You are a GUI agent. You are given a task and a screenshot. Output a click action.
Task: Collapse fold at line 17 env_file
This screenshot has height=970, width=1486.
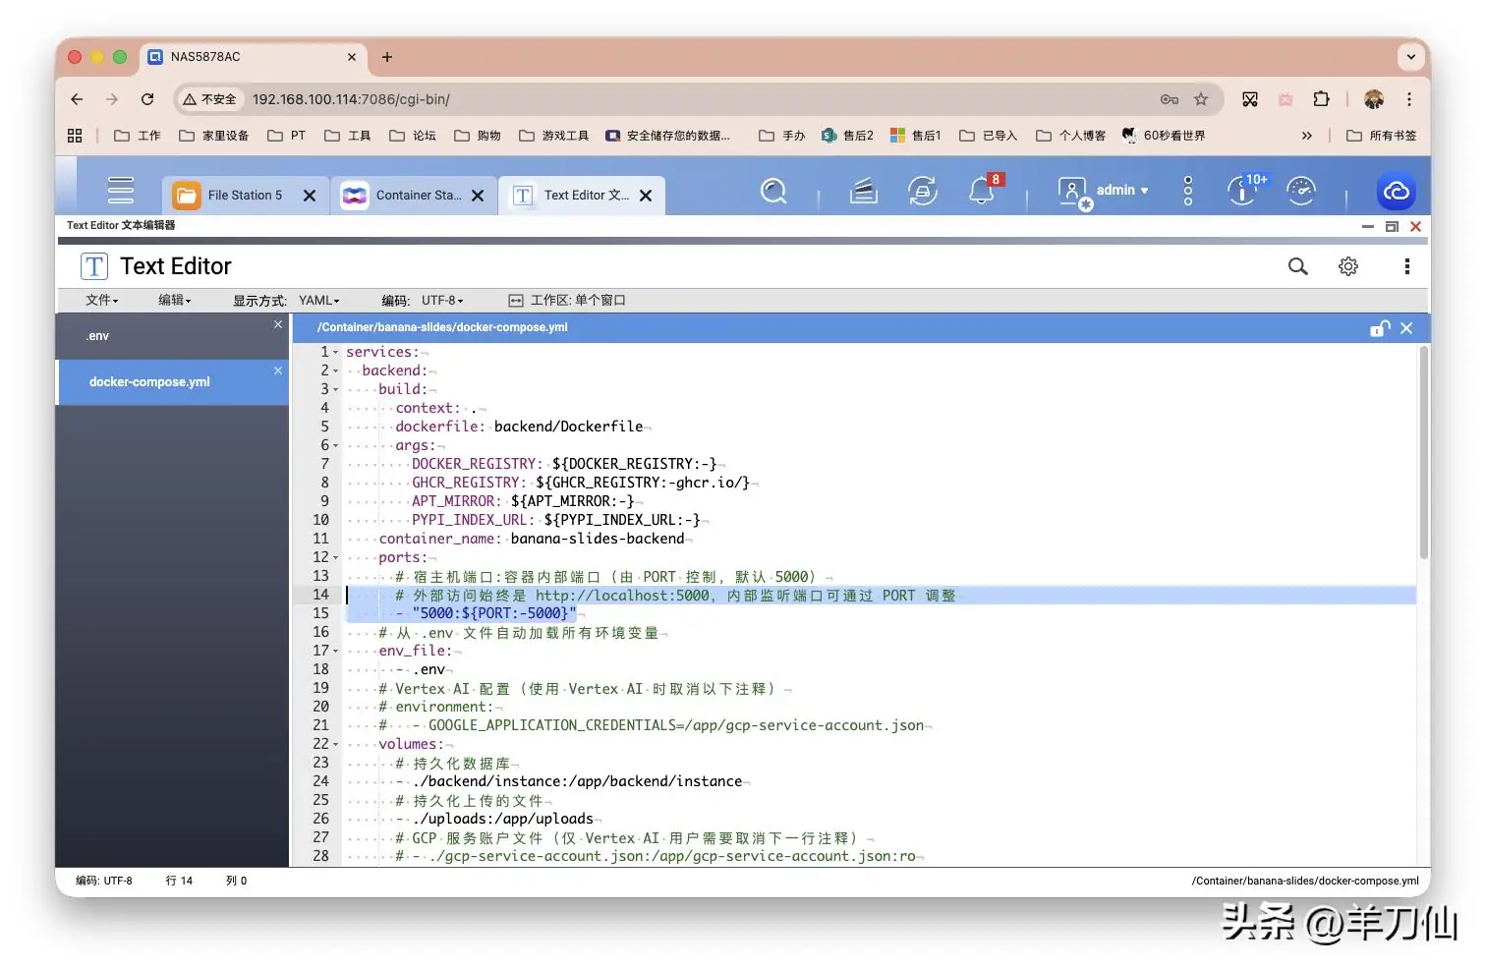coord(335,652)
